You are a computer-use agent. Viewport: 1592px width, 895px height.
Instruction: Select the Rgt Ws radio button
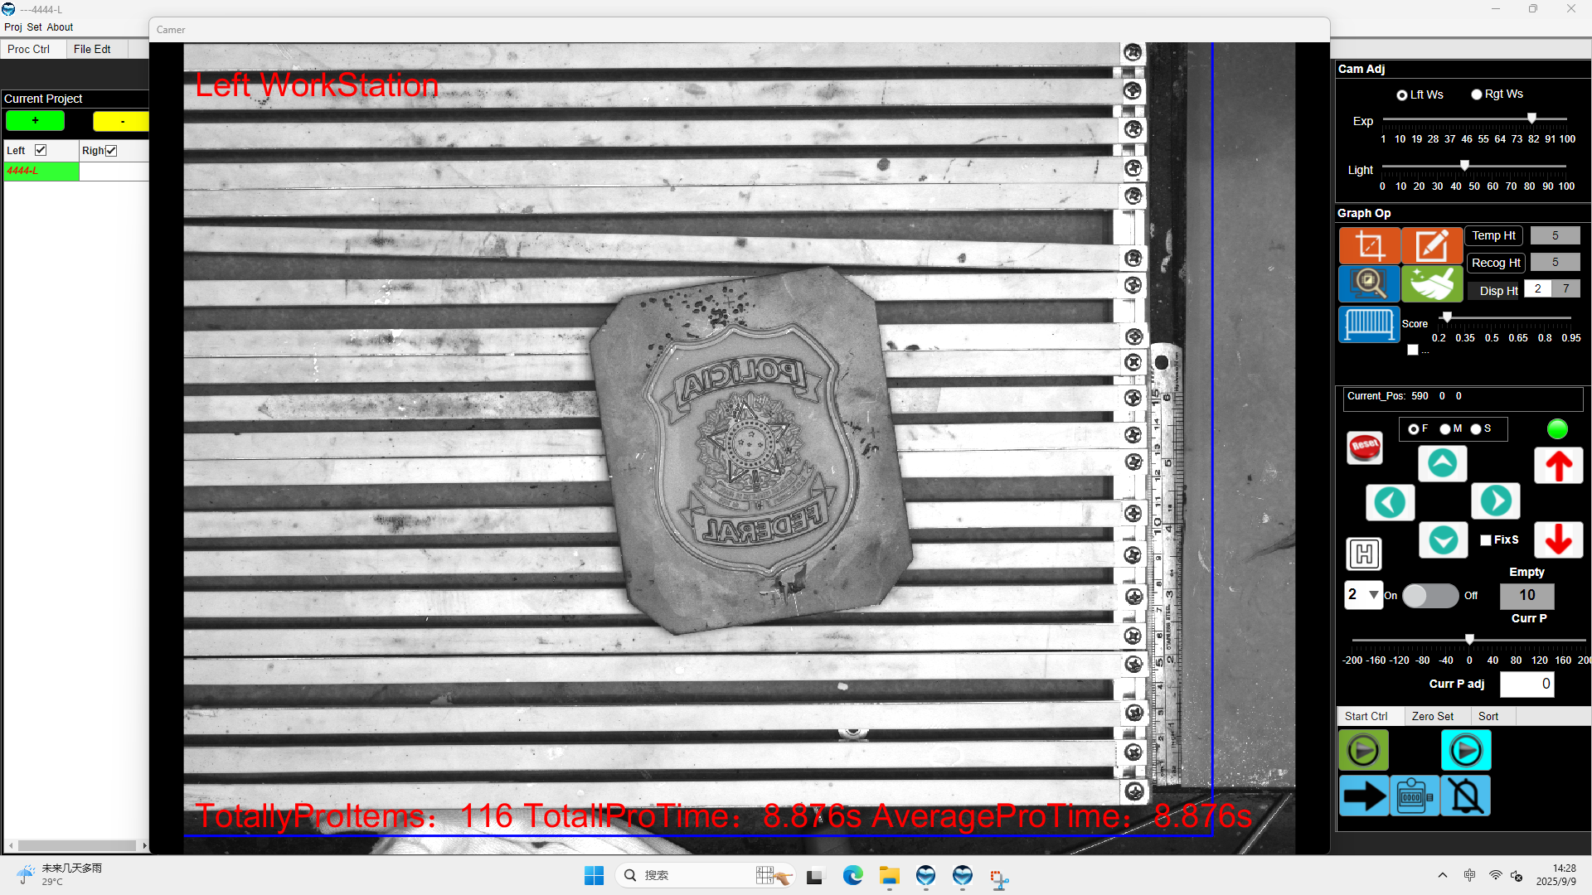click(x=1477, y=94)
